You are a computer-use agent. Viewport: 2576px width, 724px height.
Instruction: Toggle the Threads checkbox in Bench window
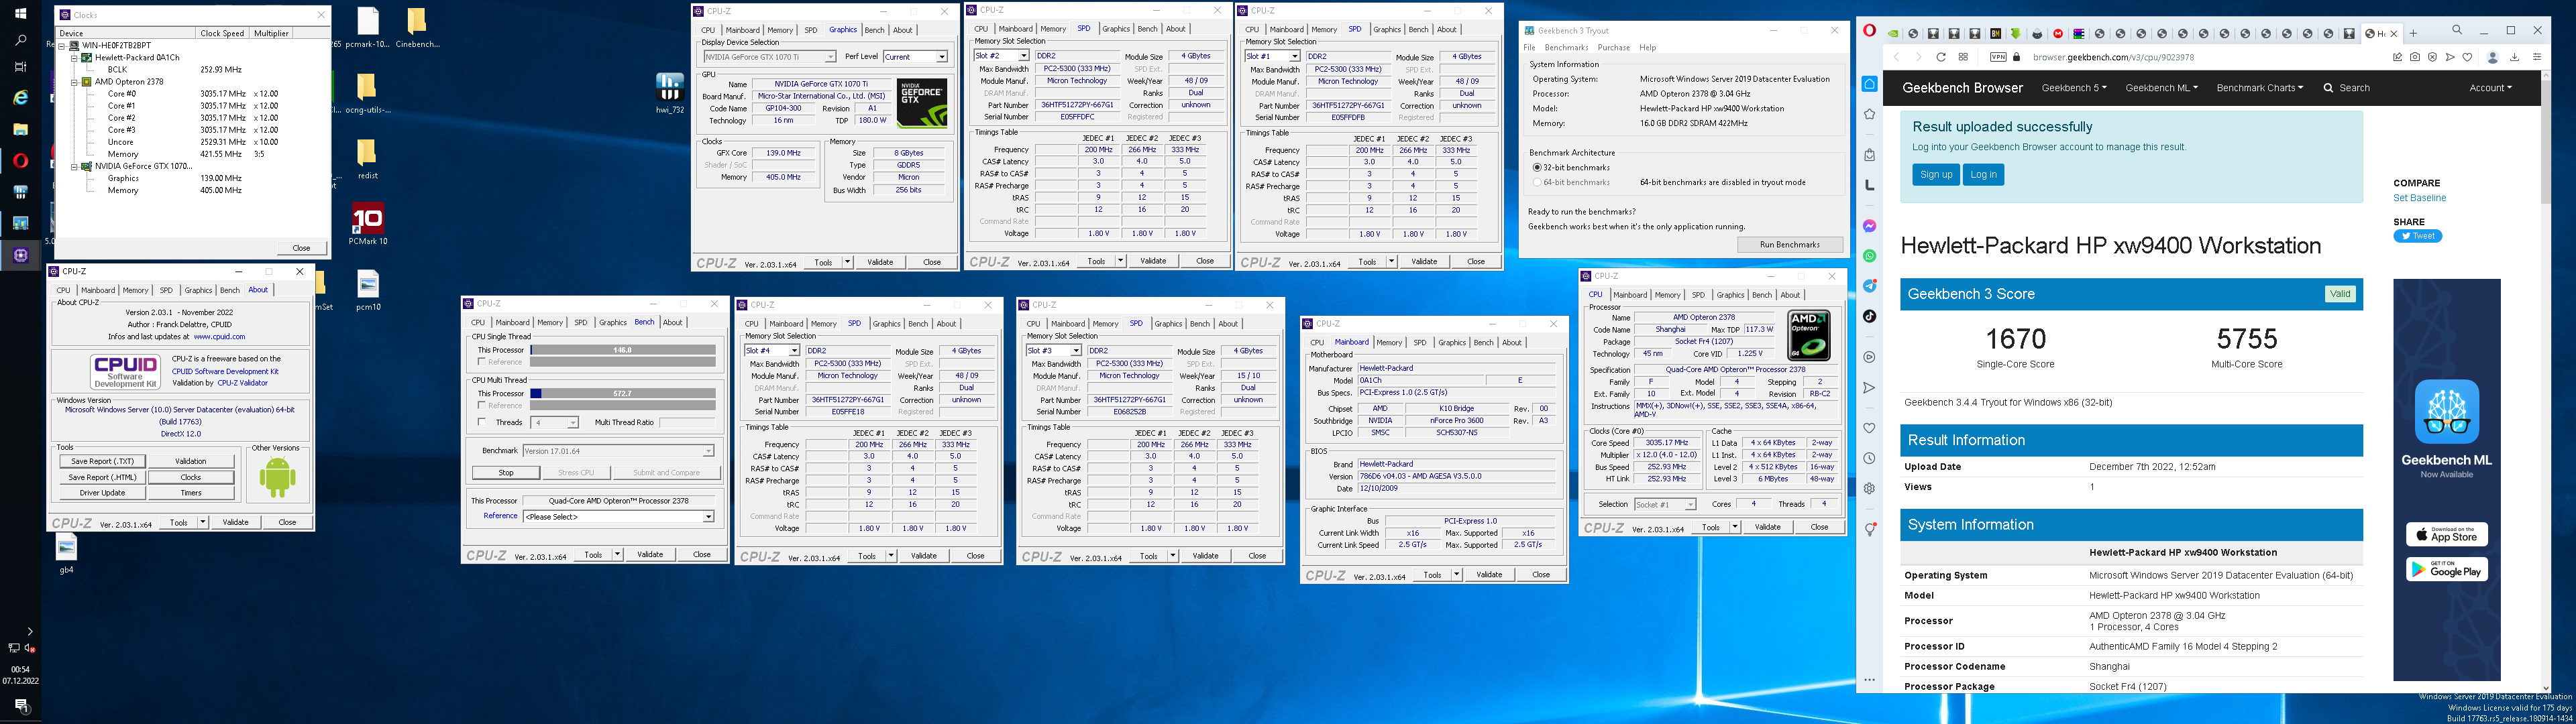tap(482, 422)
